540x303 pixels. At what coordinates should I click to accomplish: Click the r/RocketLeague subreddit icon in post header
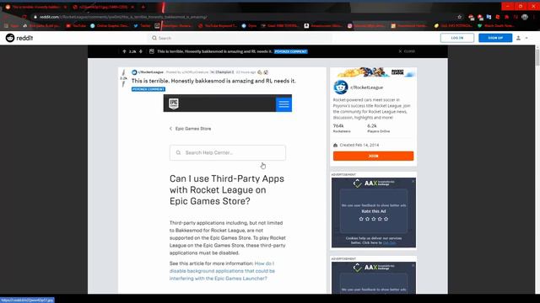coord(134,72)
